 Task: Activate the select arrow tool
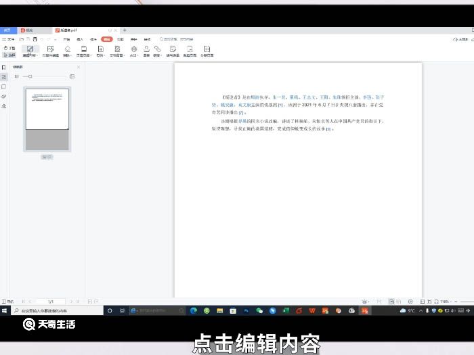pyautogui.click(x=9, y=55)
